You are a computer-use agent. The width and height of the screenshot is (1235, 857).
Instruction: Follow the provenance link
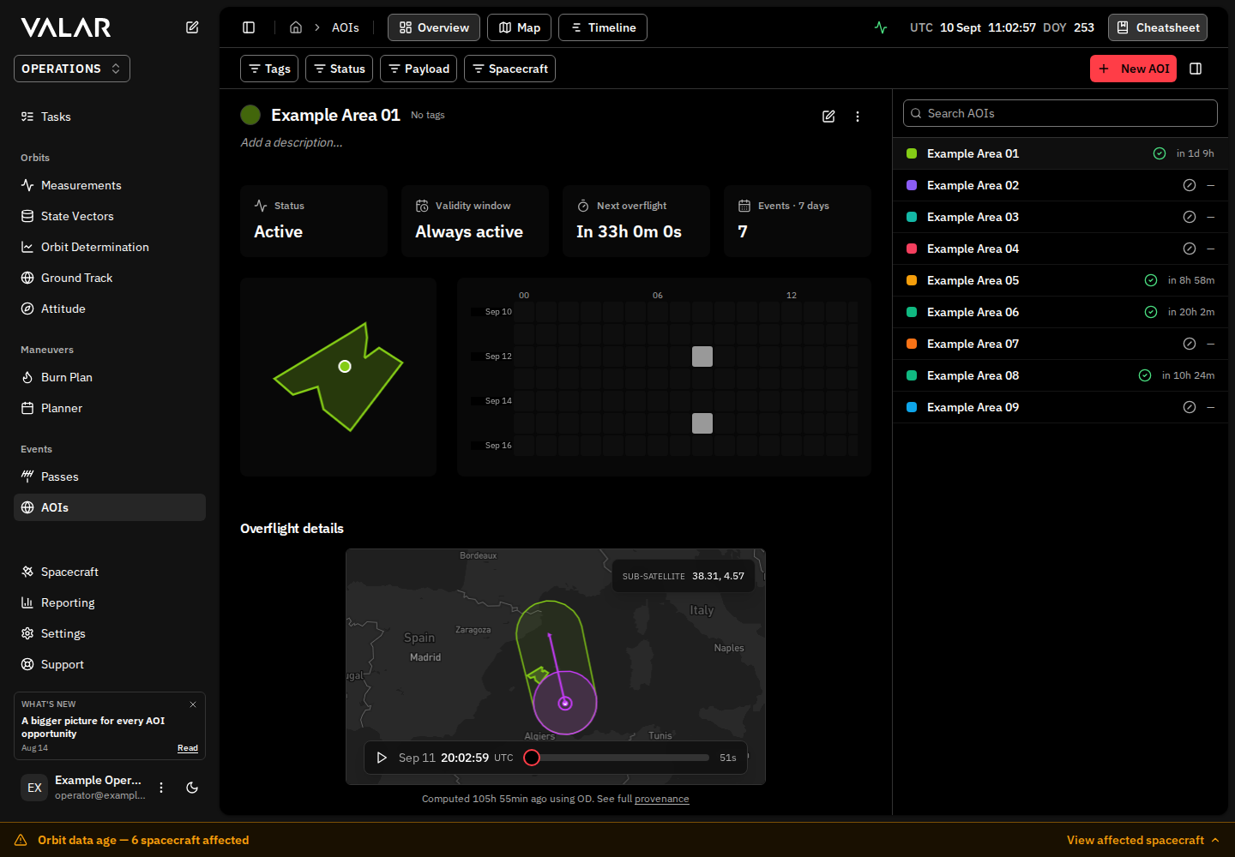coord(662,799)
